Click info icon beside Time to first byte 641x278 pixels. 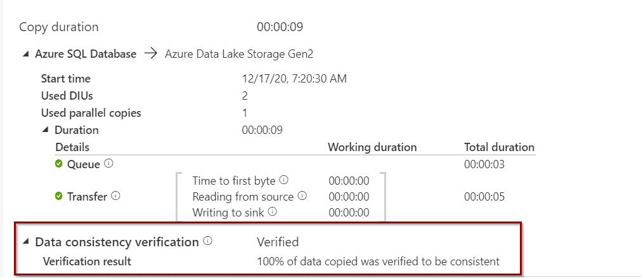click(284, 180)
